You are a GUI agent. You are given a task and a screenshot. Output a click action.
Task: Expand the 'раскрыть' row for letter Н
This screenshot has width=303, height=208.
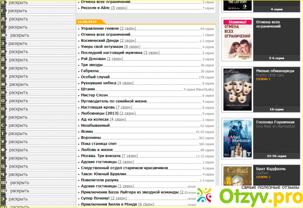point(18,92)
